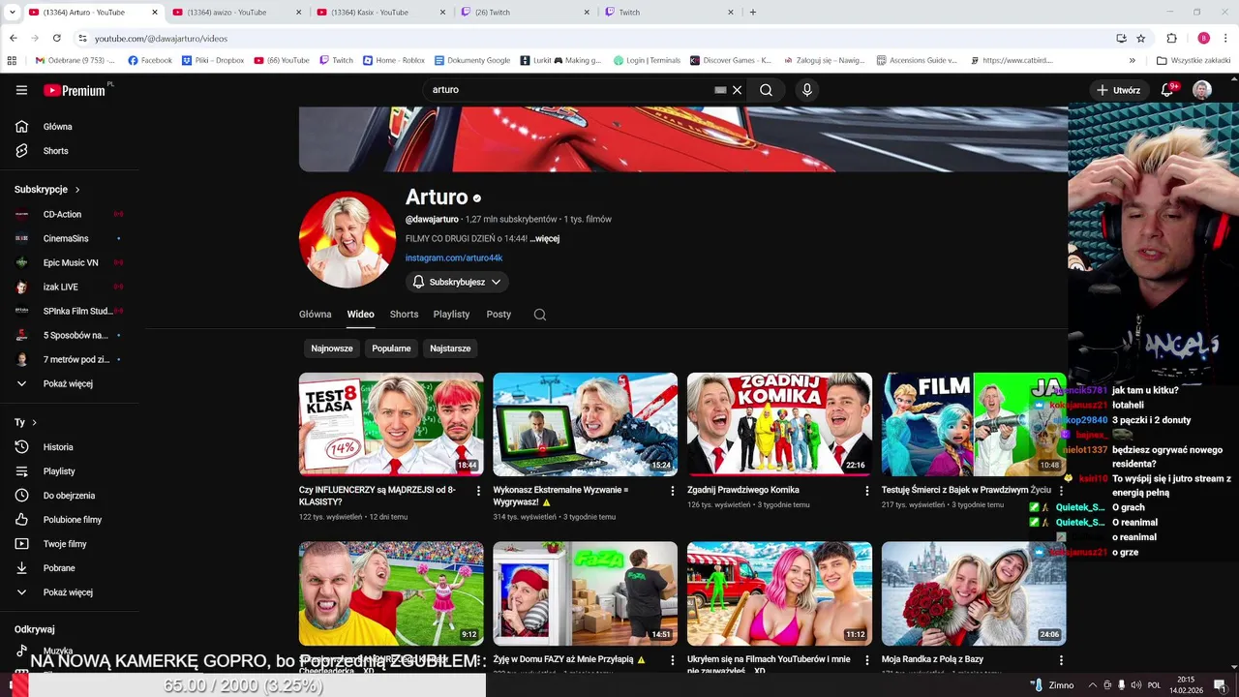
Task: Click the address bar URL
Action: pyautogui.click(x=161, y=38)
